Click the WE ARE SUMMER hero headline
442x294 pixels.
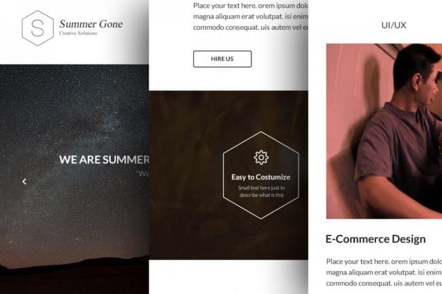coord(104,160)
